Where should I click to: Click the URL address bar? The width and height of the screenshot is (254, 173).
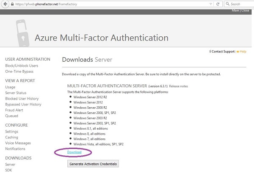[106, 4]
